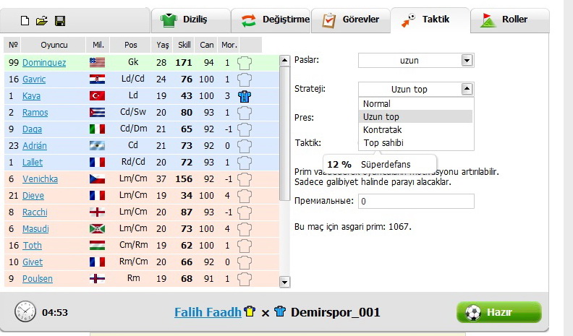Screen dimensions: 573x336
Task: Click the blue shirt icon in Kaya's row
Action: pos(244,96)
